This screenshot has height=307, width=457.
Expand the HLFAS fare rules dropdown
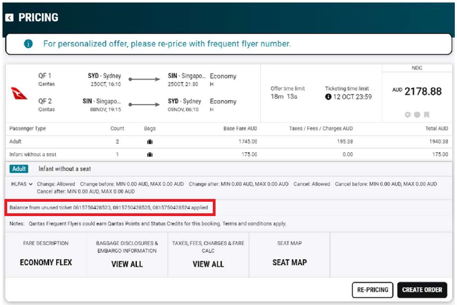[x=22, y=184]
